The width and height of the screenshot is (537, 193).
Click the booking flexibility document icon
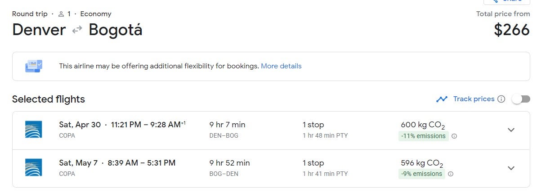pos(34,66)
